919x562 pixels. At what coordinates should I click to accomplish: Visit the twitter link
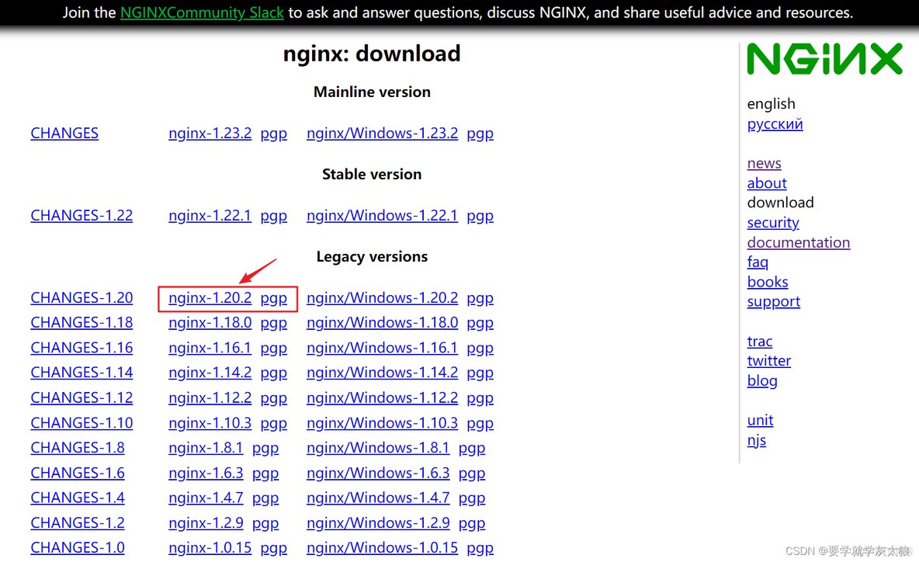(x=769, y=360)
